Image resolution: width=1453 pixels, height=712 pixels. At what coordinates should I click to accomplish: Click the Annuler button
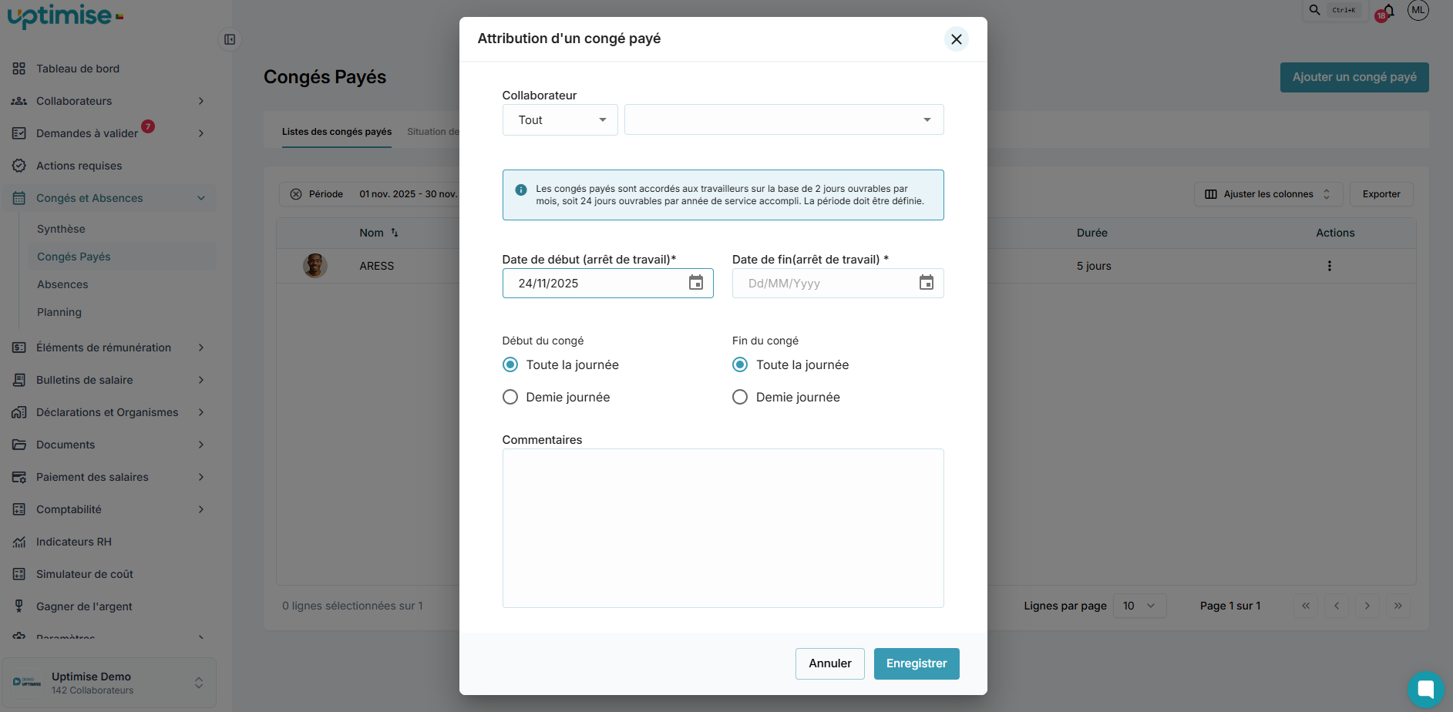(829, 663)
